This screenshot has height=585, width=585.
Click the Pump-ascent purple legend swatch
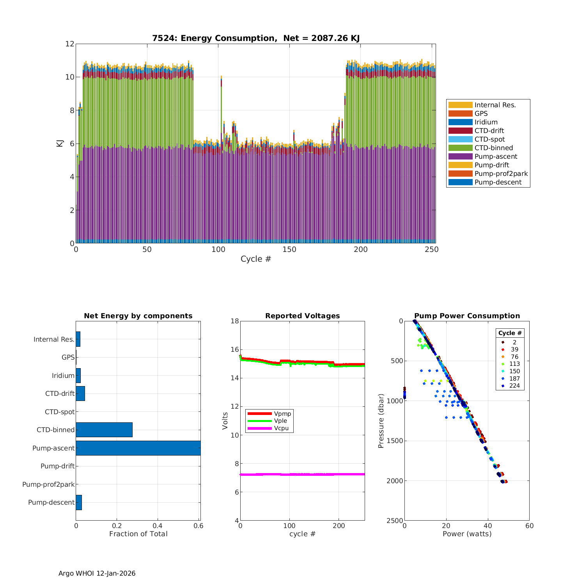pyautogui.click(x=460, y=156)
